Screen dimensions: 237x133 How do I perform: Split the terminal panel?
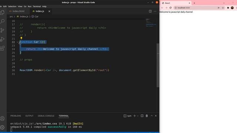click(142, 116)
